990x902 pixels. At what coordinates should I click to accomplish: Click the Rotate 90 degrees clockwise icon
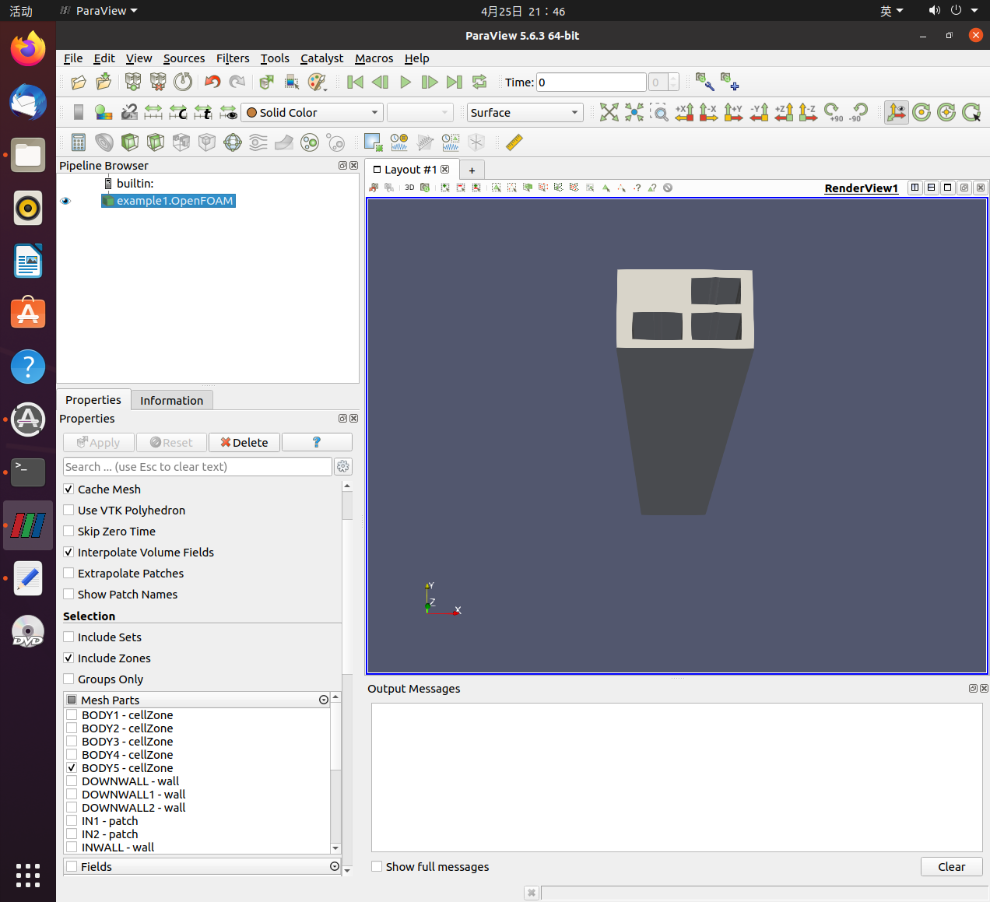point(834,113)
